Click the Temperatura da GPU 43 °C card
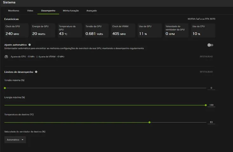 click(70, 30)
